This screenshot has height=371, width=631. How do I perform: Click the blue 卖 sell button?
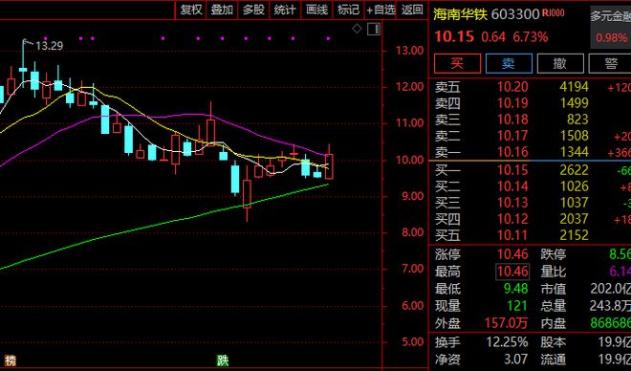pos(509,63)
